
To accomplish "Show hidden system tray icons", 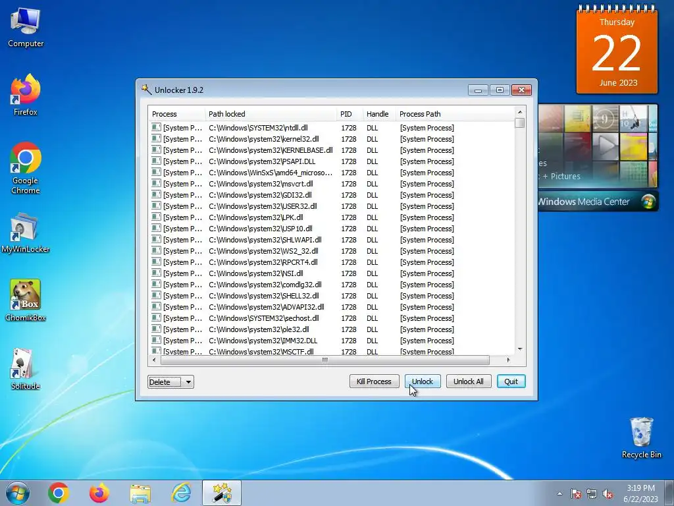I will 559,493.
